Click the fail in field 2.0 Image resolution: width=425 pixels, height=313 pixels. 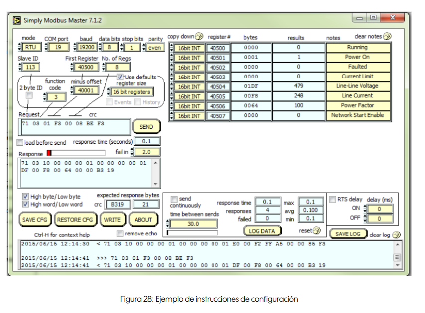point(147,152)
